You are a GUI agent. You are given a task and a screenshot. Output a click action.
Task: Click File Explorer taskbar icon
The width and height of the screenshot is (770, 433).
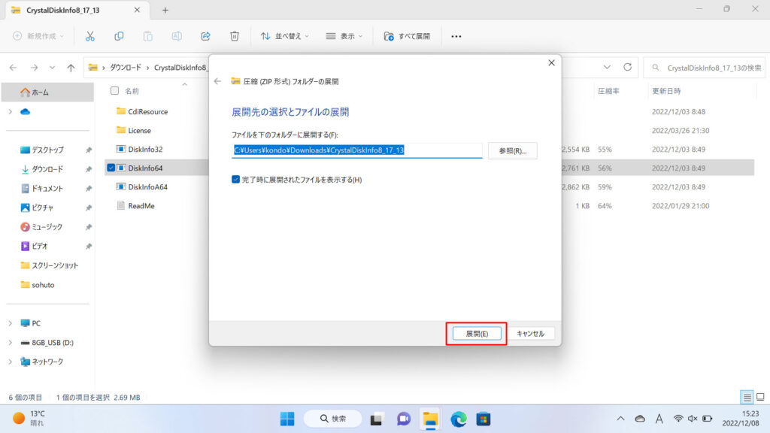431,419
